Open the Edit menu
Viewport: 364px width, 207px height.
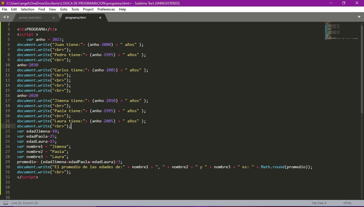[x=14, y=9]
